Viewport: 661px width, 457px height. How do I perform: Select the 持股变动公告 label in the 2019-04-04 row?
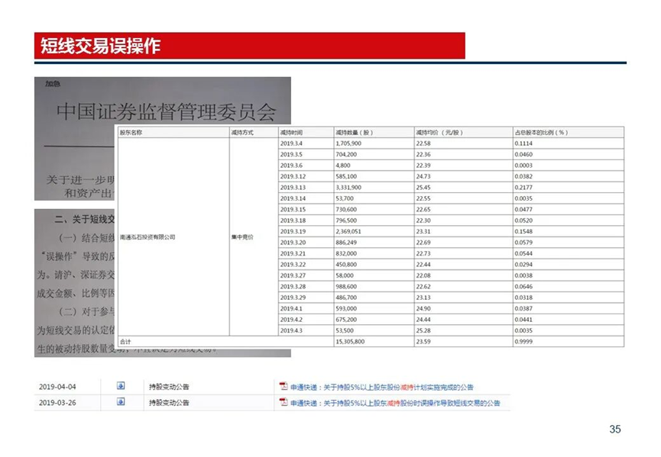point(169,387)
